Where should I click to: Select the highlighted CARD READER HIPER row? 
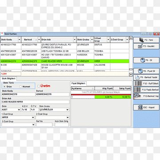[x=64, y=61]
